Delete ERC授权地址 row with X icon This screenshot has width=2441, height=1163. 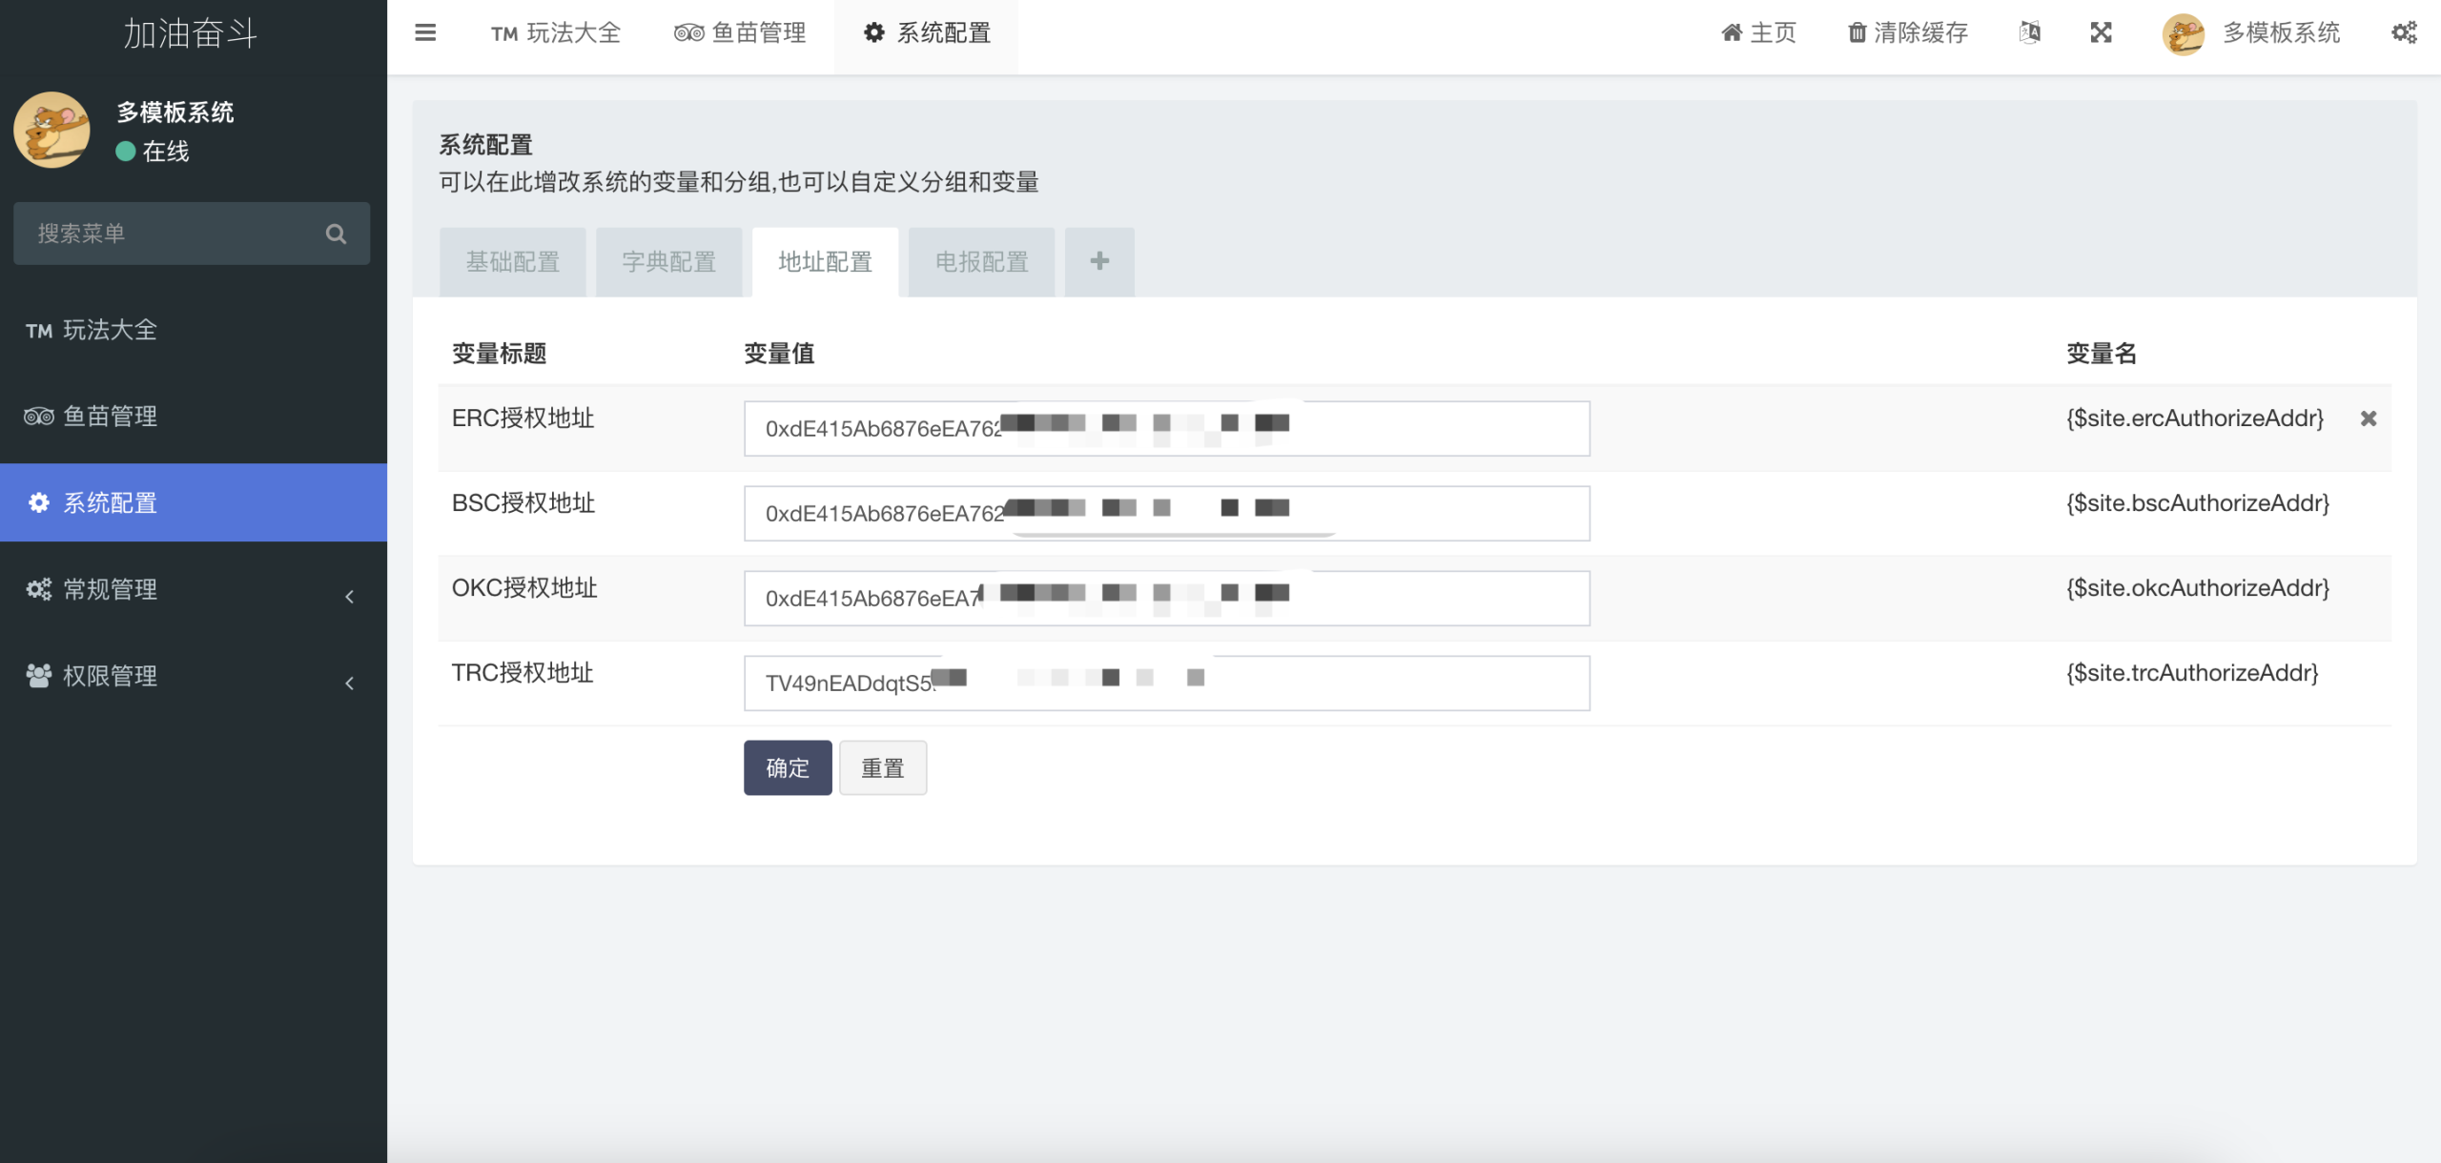point(2369,418)
